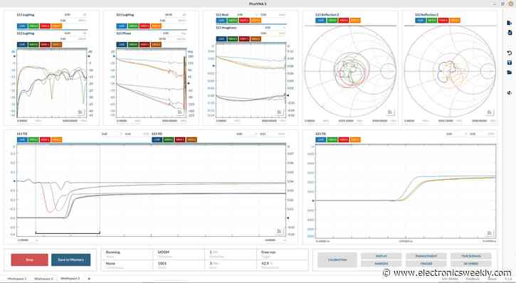Toggle red MEM2 trace for S11 TD
This screenshot has height=283, width=516.
coord(45,139)
